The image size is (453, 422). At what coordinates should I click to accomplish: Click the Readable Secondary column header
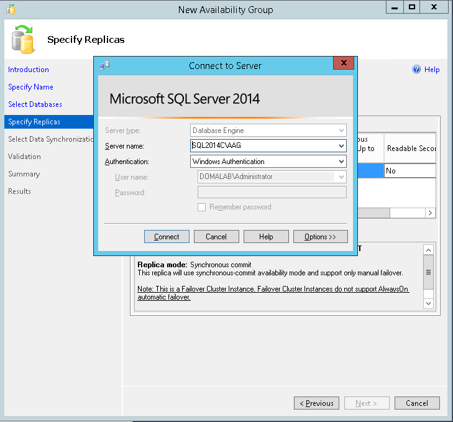(410, 149)
